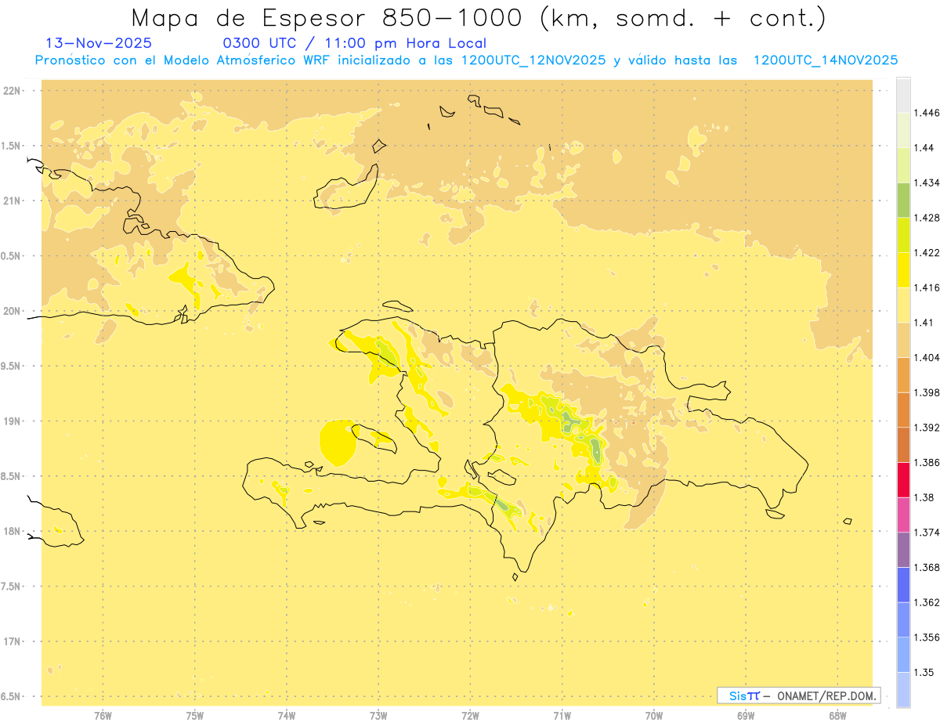Click the colorbar value 1.368
Viewport: 940px width, 726px height.
click(927, 567)
